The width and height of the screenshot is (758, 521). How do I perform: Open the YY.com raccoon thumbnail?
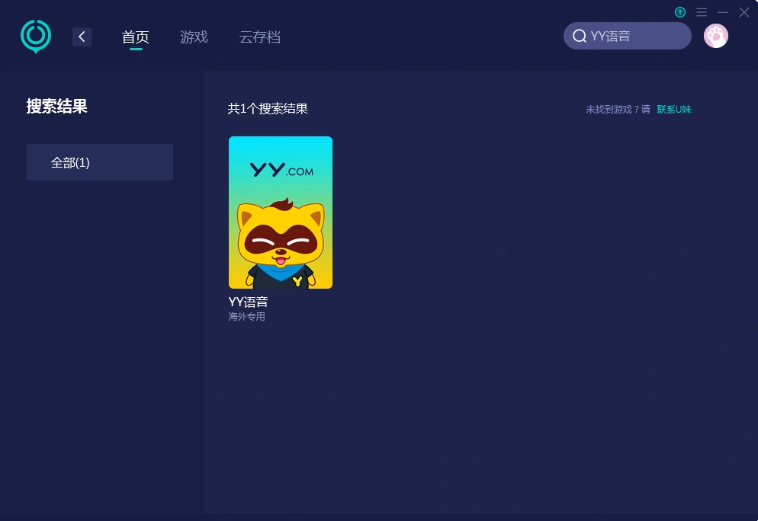click(281, 213)
